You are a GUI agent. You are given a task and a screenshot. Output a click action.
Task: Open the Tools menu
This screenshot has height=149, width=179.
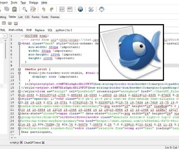(14, 2)
